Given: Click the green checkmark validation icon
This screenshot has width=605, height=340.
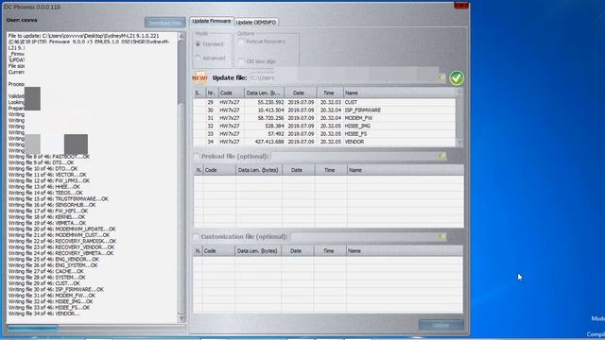Looking at the screenshot, I should point(457,77).
